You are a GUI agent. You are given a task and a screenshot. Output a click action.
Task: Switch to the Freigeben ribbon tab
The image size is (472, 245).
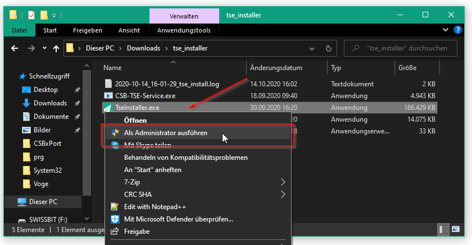[88, 30]
